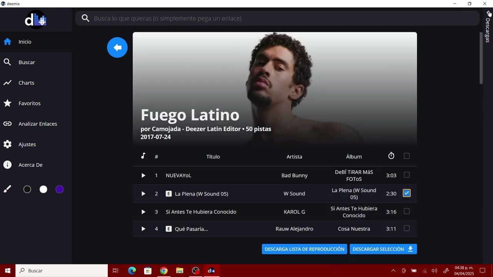Play preview of Si Antes Te Hubiera Conocido
The width and height of the screenshot is (493, 277).
pos(143,212)
